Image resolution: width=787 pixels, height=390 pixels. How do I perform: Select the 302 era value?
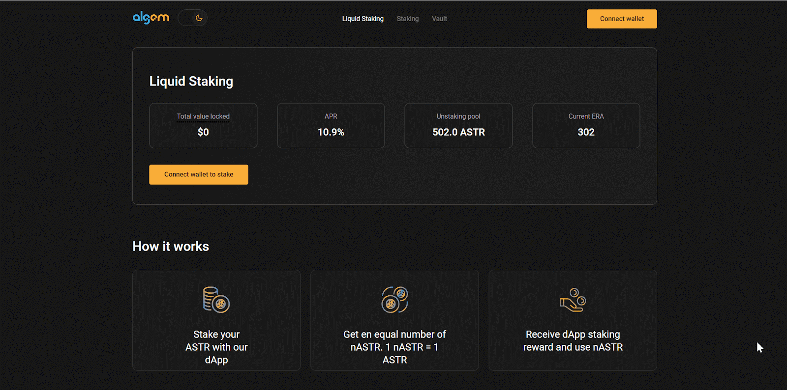tap(586, 132)
